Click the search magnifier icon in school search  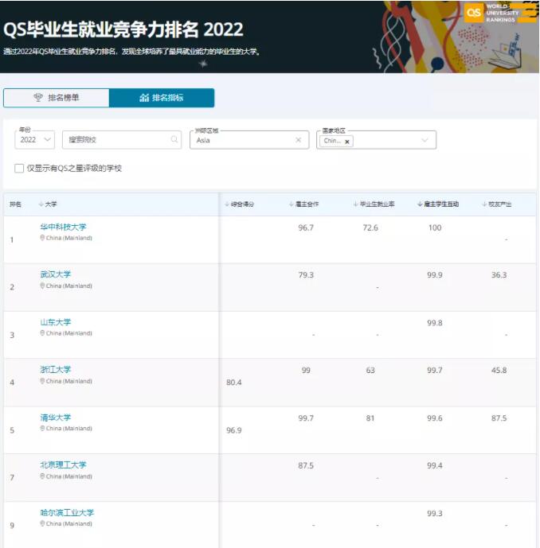click(x=174, y=140)
